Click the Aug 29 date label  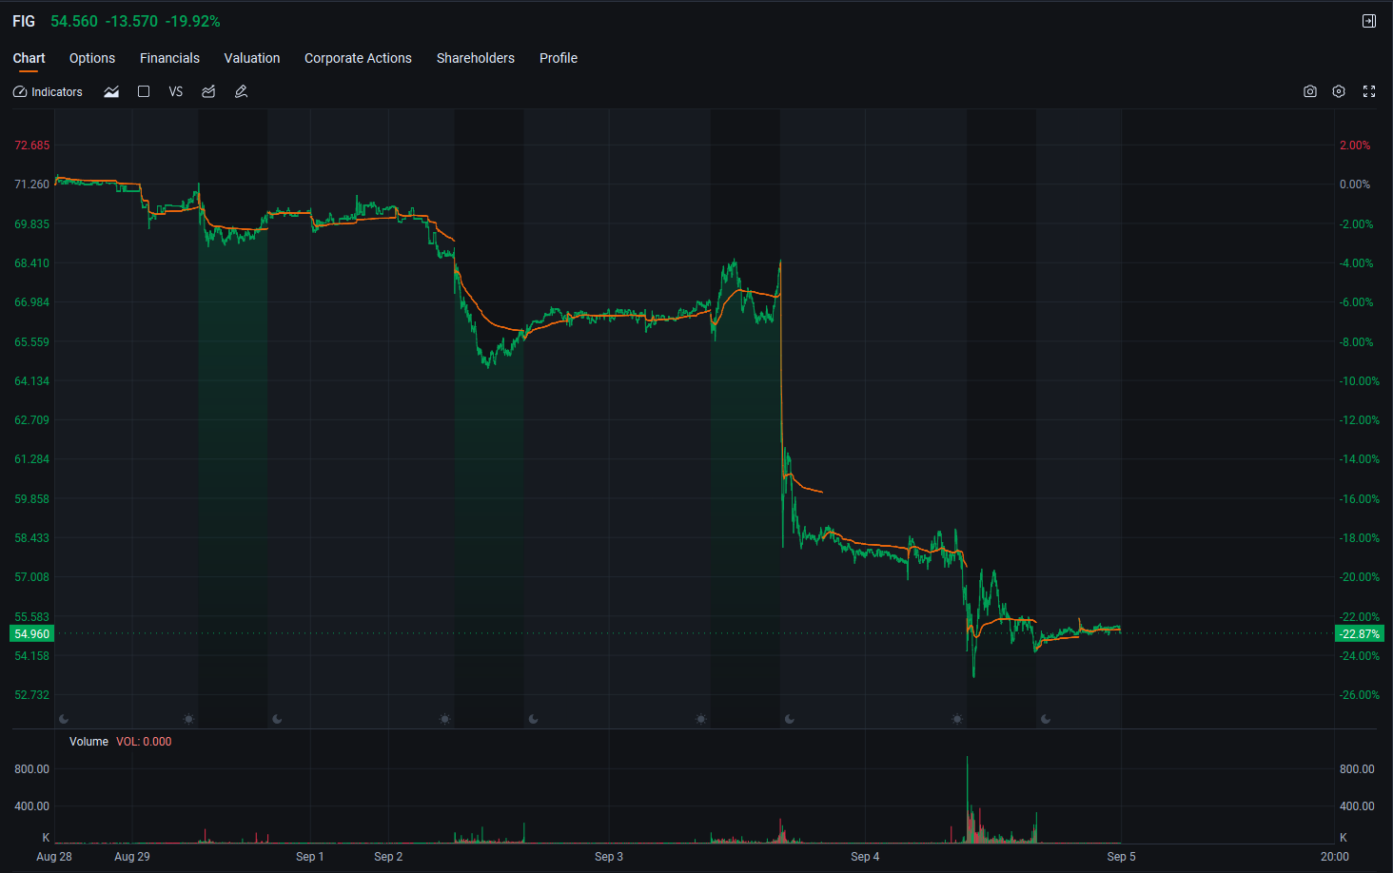(132, 857)
